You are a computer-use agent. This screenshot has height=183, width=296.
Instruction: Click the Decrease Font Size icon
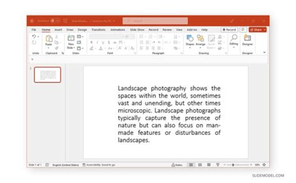tap(126, 49)
